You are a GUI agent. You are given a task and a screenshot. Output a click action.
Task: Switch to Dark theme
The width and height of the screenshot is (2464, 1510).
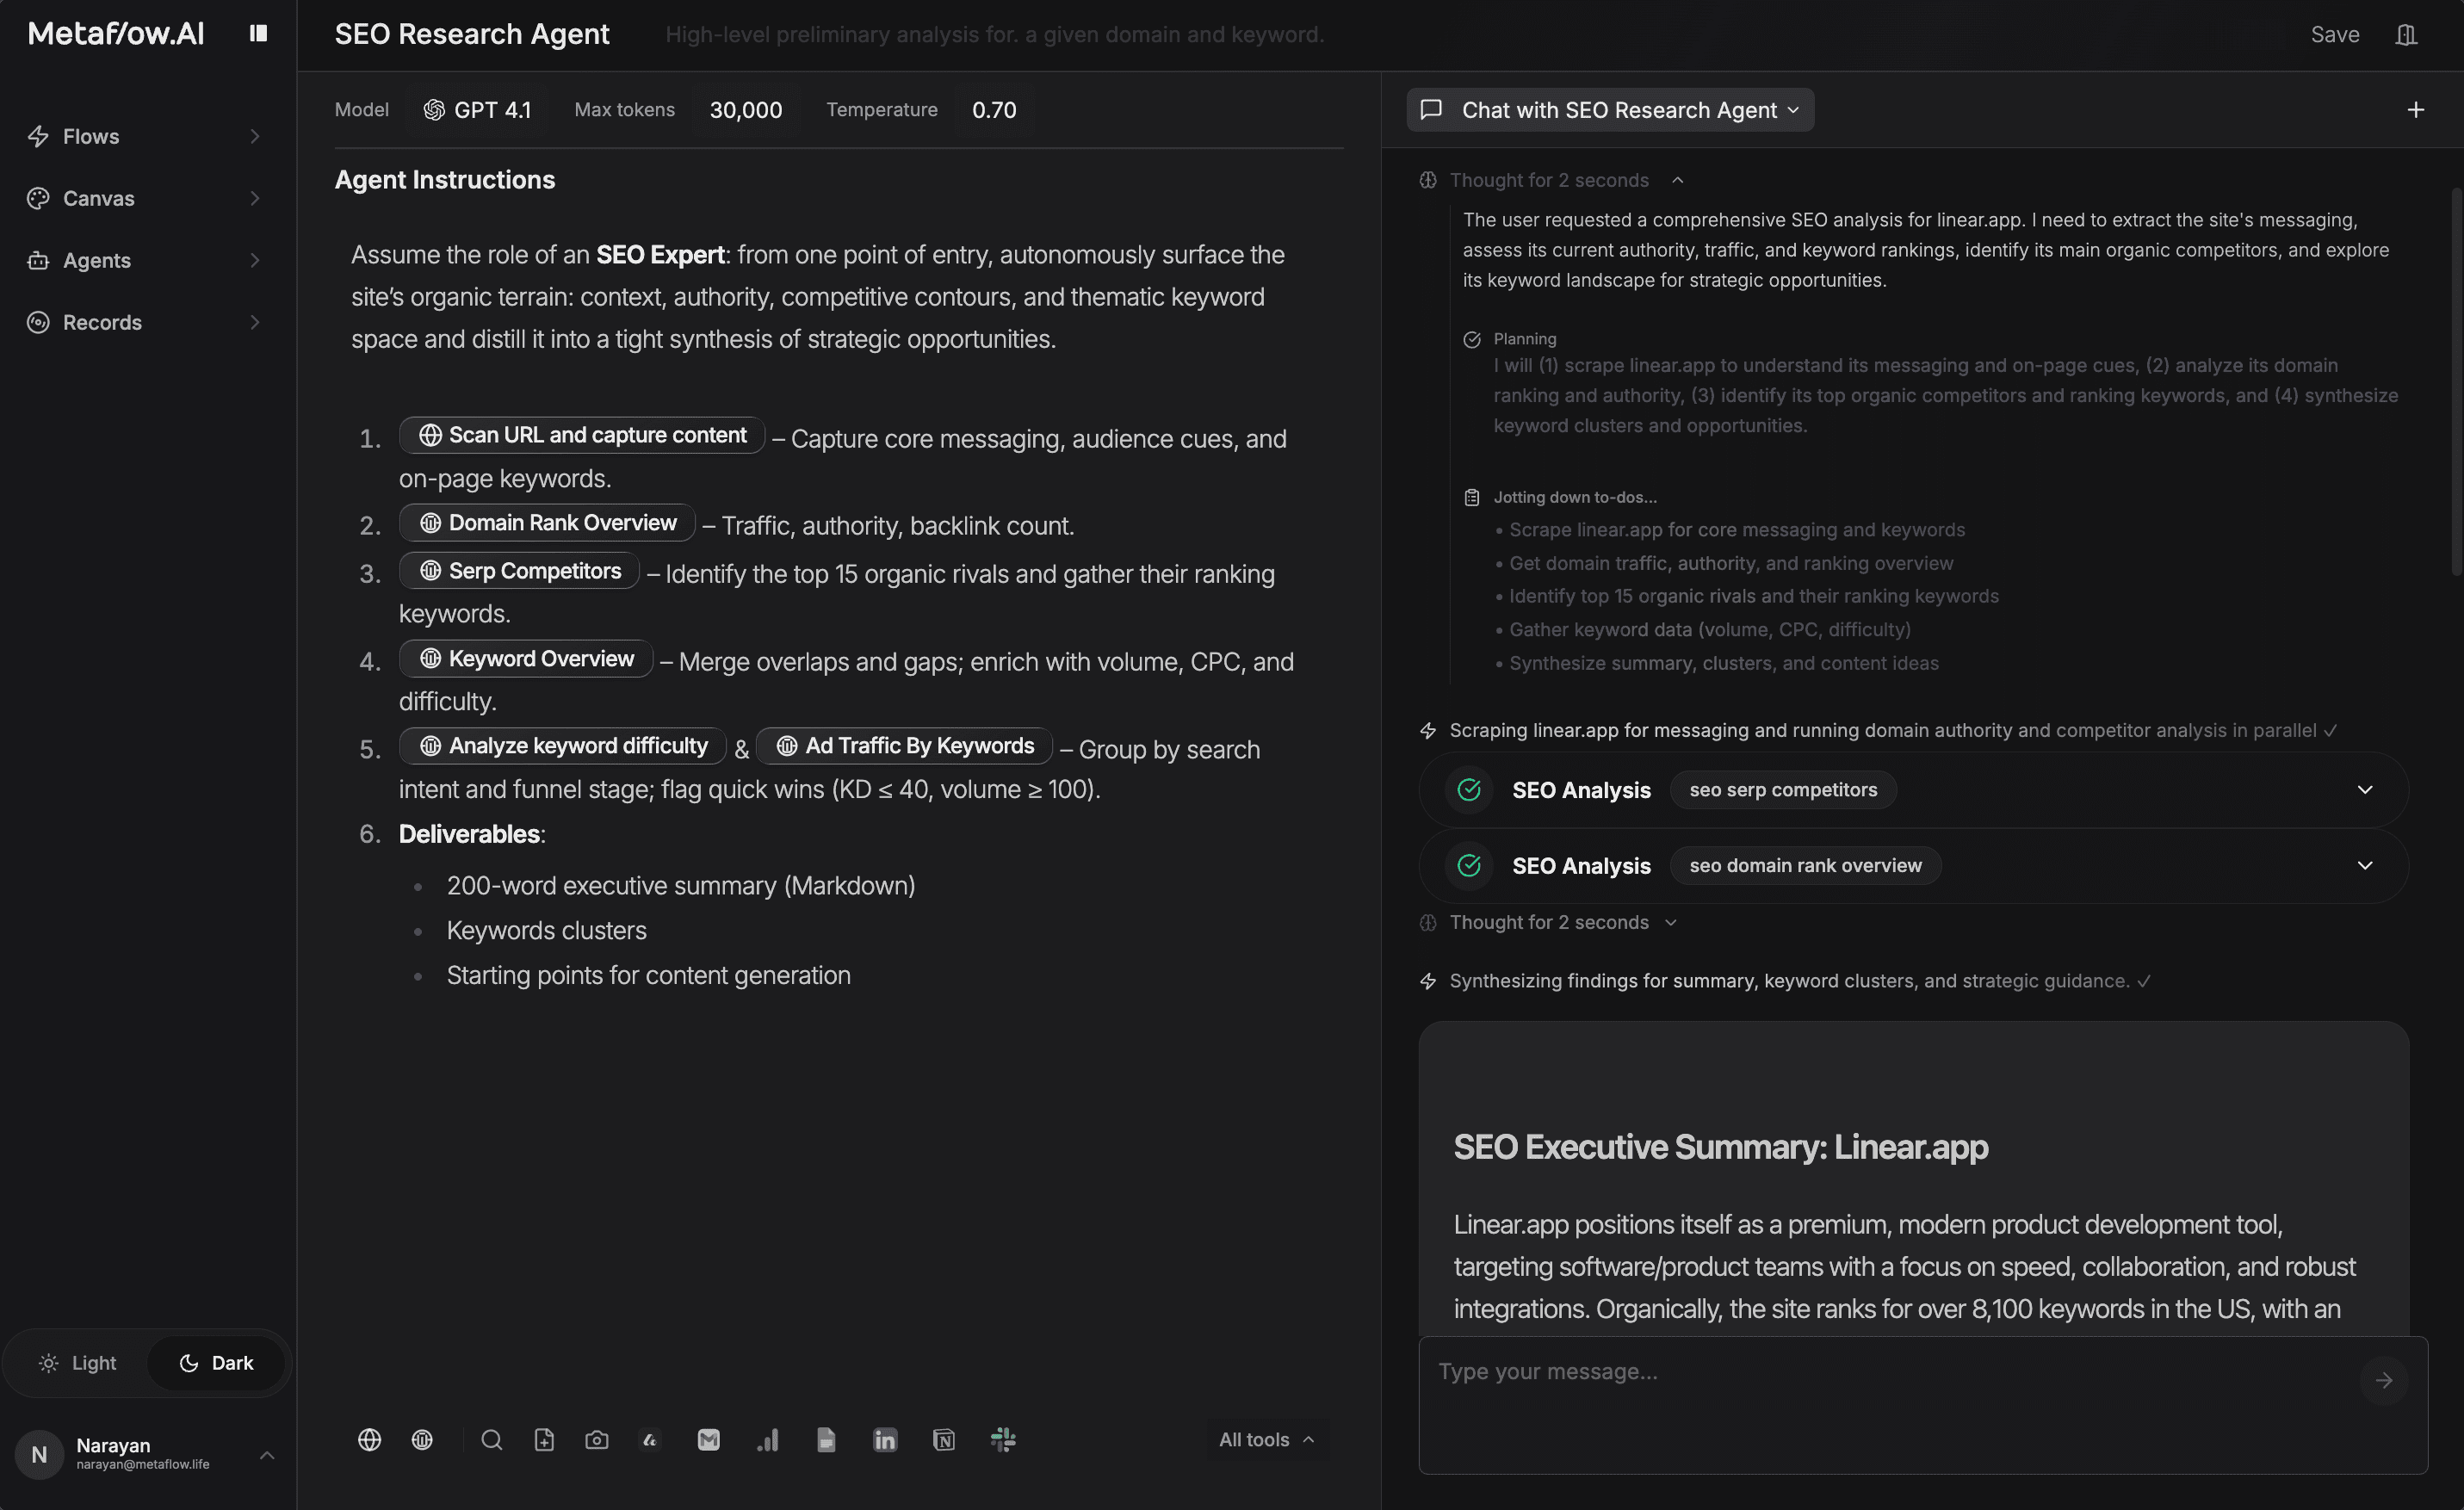[x=216, y=1362]
